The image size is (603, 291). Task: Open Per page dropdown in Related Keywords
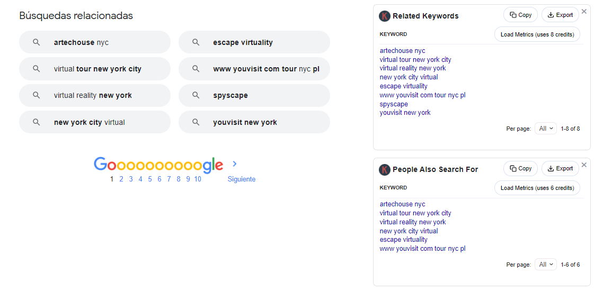click(x=546, y=129)
